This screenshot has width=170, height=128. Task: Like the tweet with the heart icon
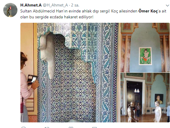click(71, 127)
